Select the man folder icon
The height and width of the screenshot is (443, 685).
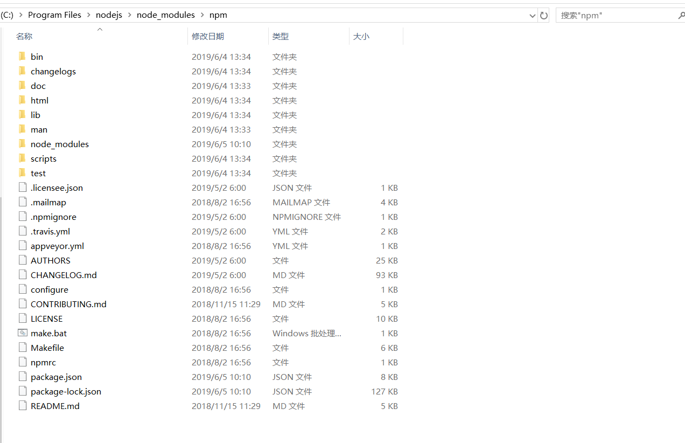tap(22, 129)
